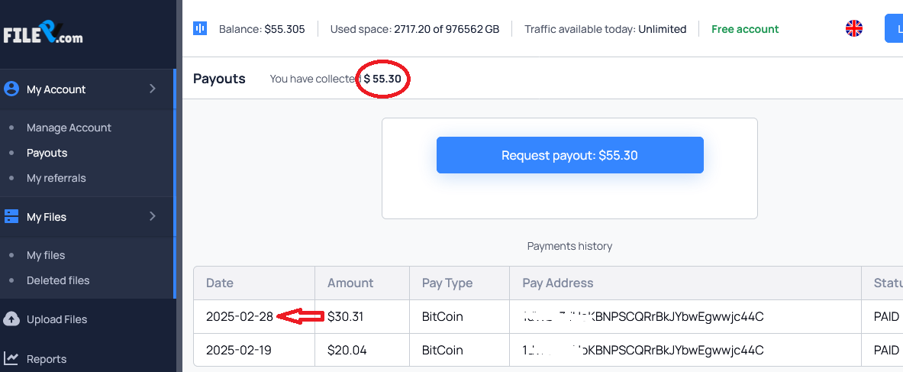Open My files list
Viewport: 903px width, 372px height.
click(x=46, y=255)
